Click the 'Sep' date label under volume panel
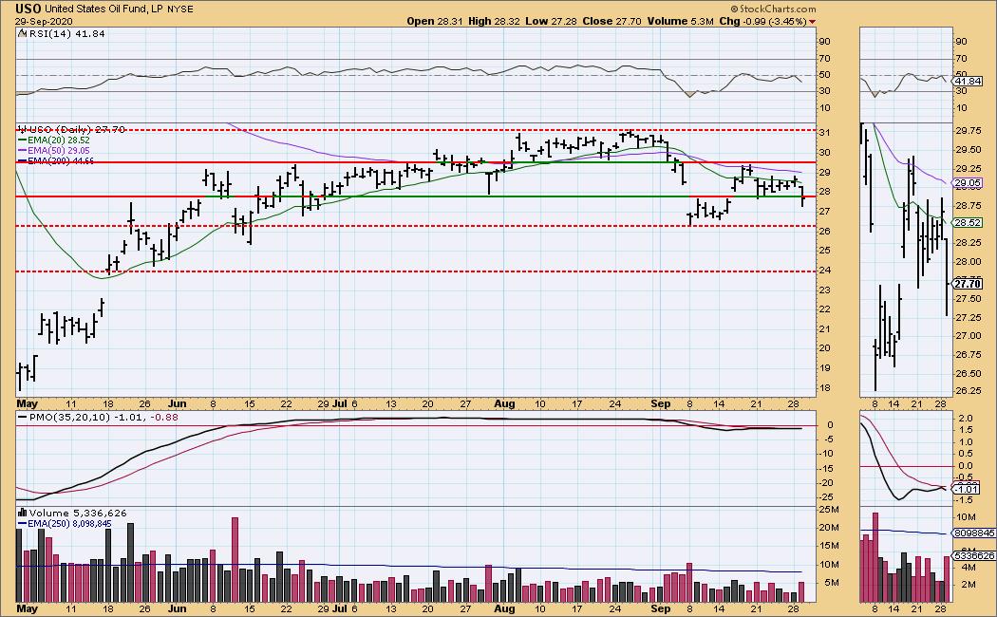The width and height of the screenshot is (997, 617). (x=661, y=608)
